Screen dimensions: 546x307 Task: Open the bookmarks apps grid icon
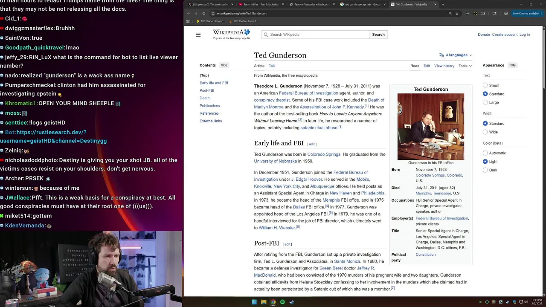point(188,21)
